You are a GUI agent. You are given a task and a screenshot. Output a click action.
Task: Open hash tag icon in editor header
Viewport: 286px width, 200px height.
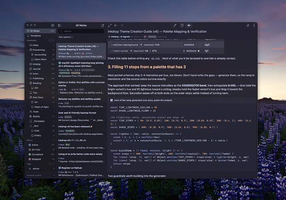[x=248, y=25]
